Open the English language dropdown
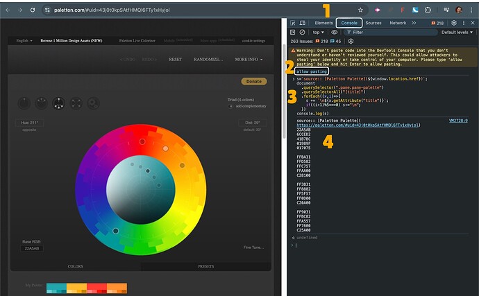 (24, 41)
